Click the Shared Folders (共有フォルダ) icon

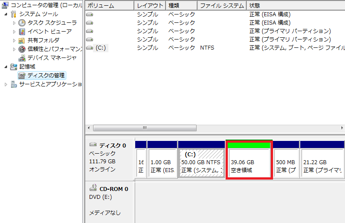coord(22,40)
